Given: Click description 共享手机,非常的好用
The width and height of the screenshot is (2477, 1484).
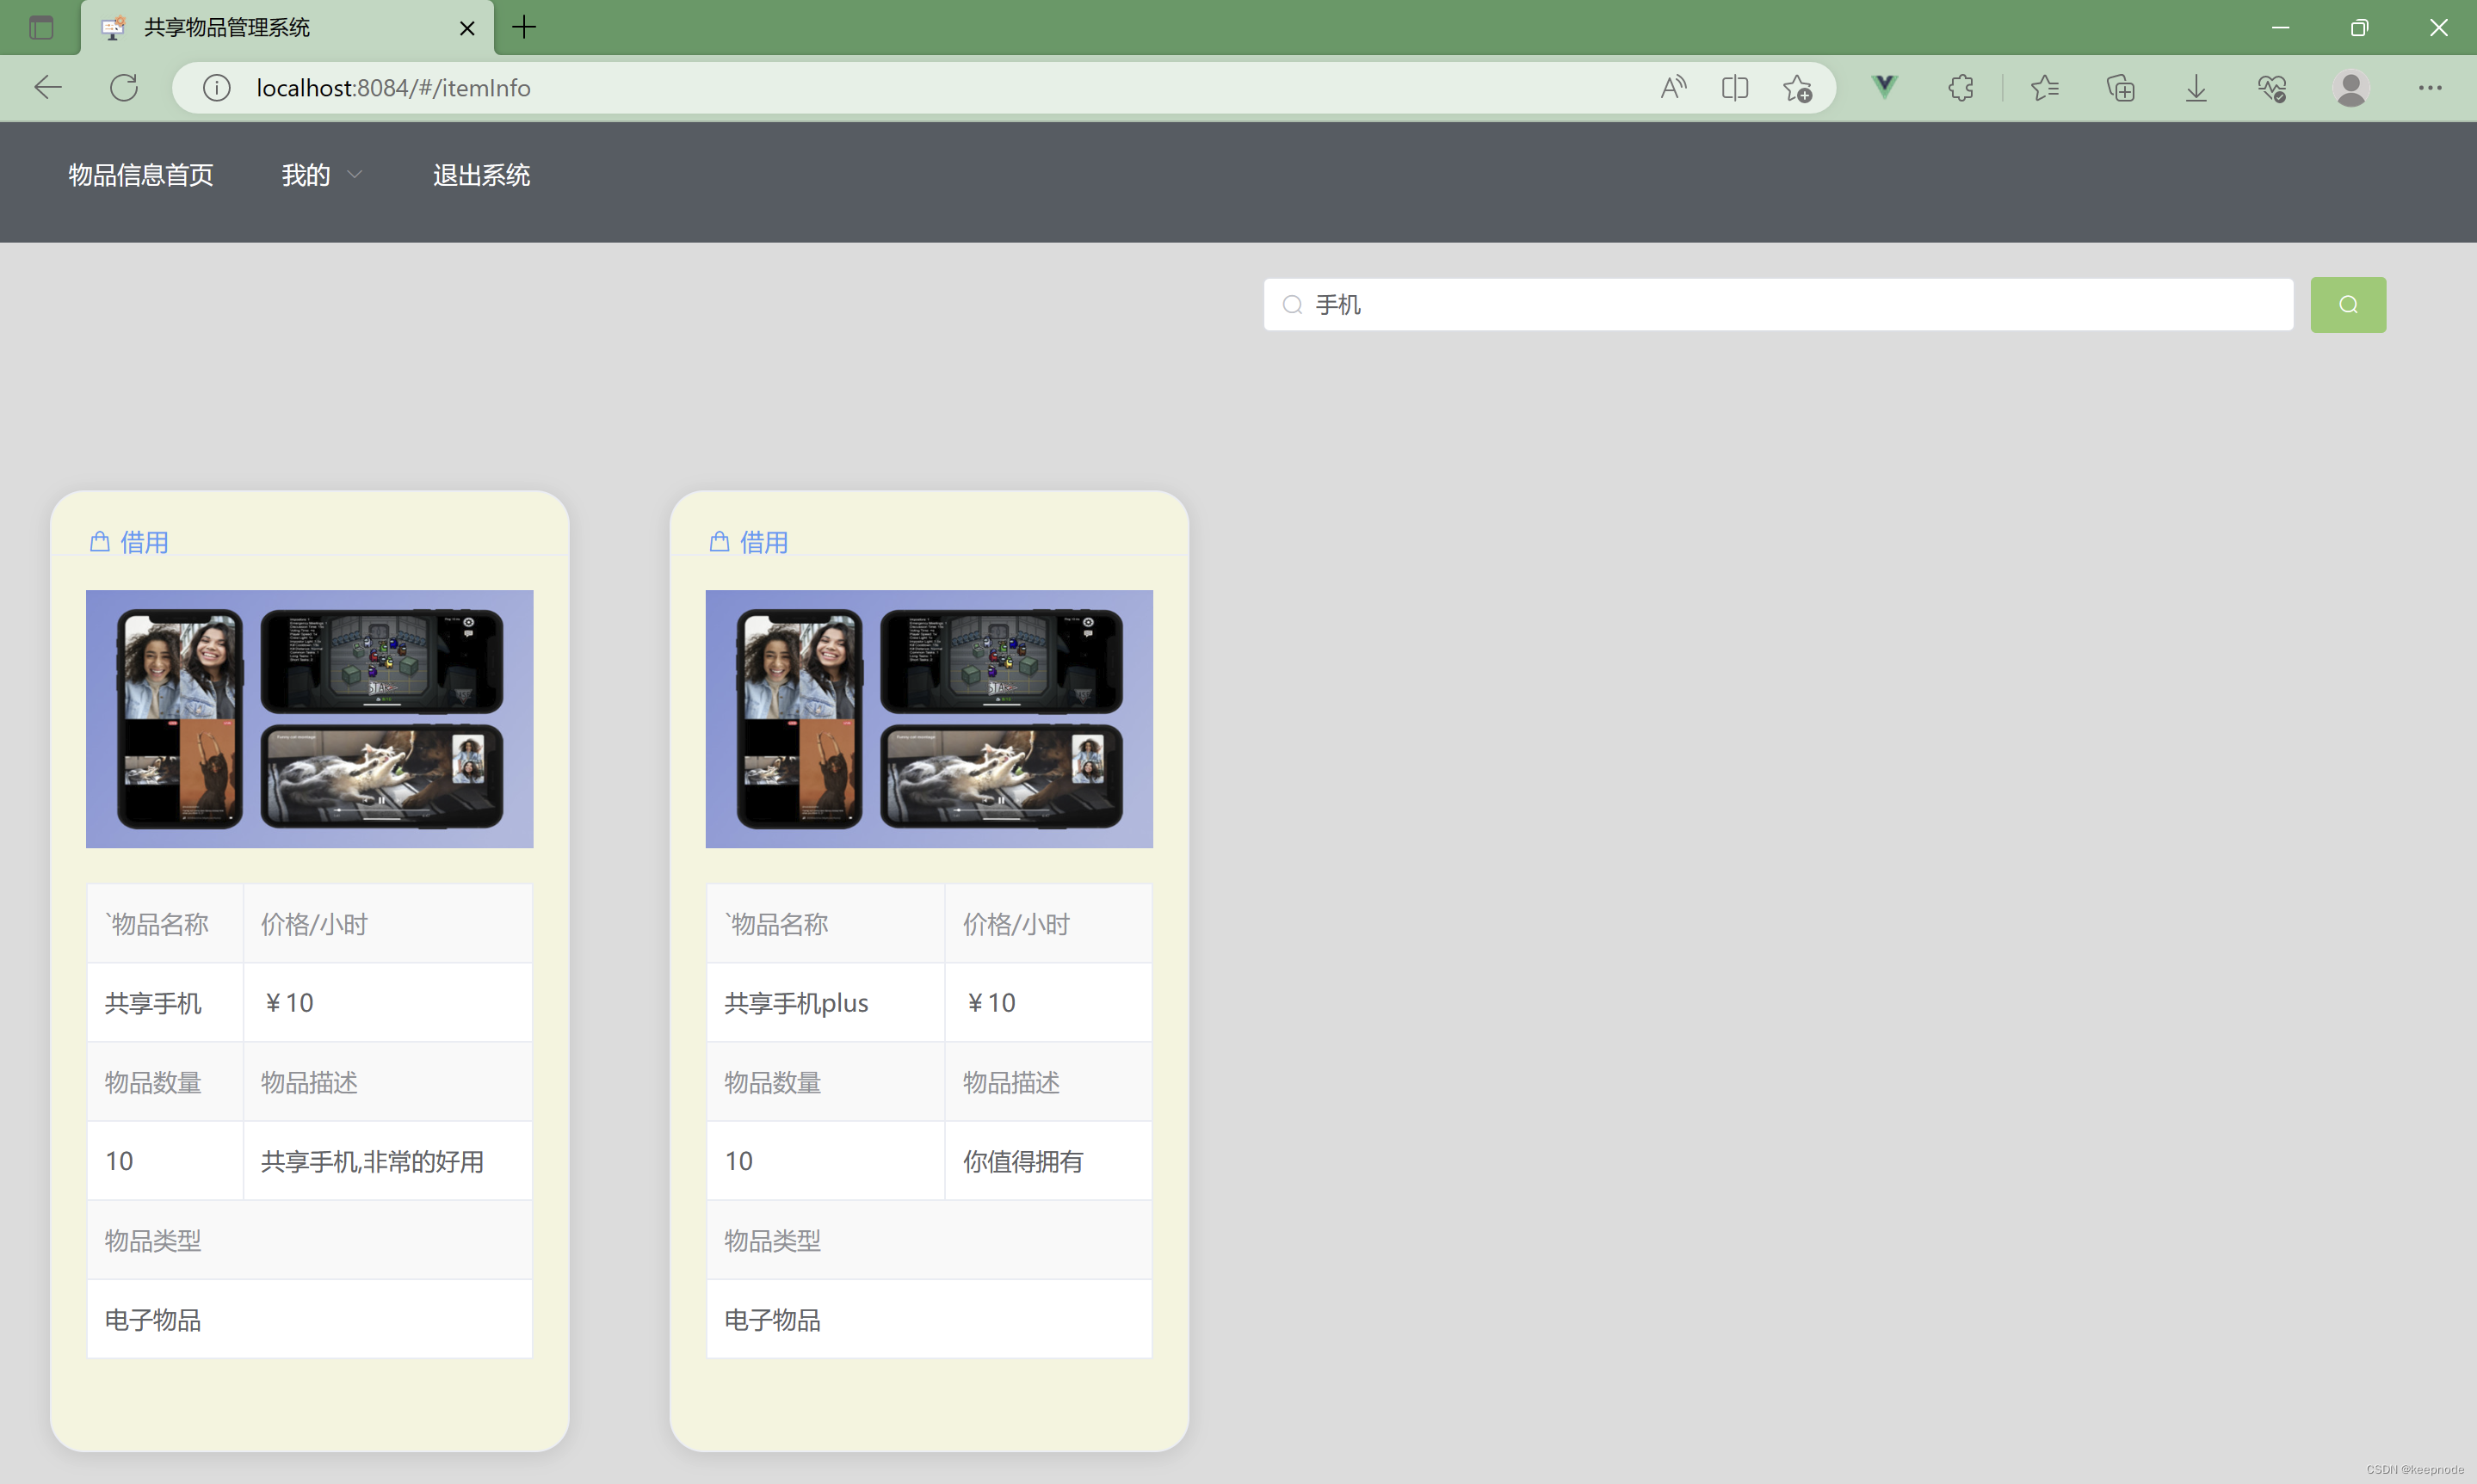Looking at the screenshot, I should pyautogui.click(x=372, y=1161).
